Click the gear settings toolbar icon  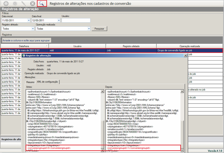[15, 3]
